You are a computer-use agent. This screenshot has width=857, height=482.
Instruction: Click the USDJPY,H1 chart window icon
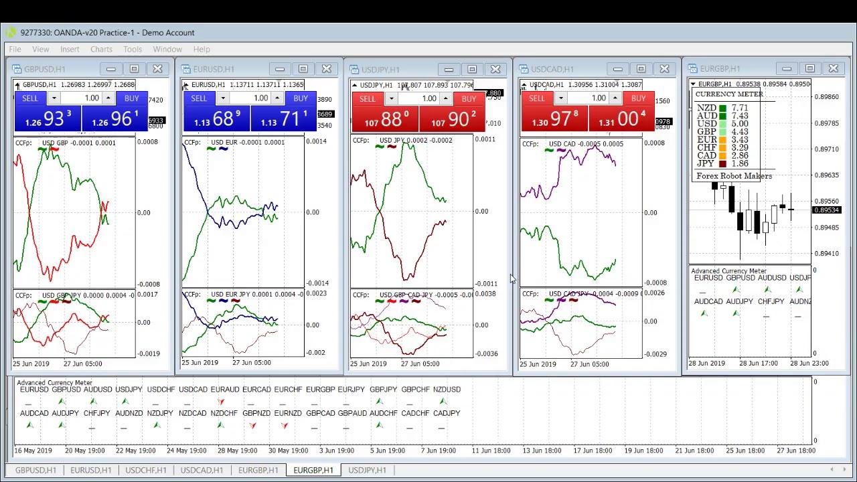[x=354, y=70]
